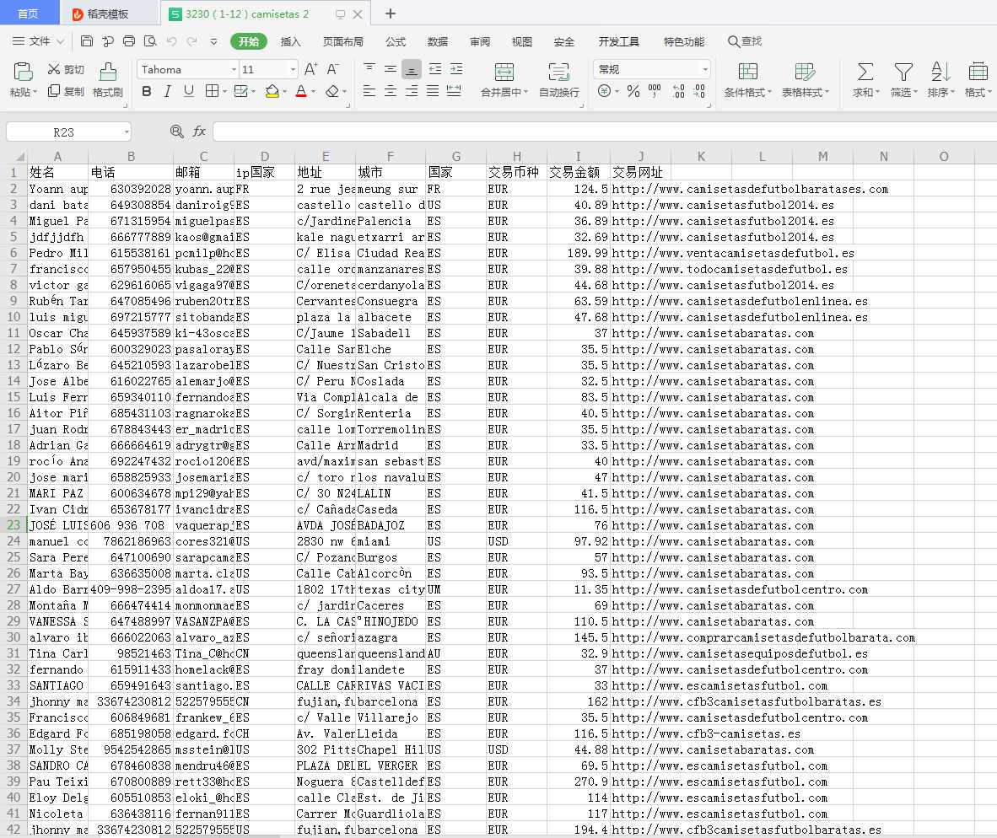Click the Fill Color bucket
Image resolution: width=997 pixels, height=838 pixels.
click(272, 92)
